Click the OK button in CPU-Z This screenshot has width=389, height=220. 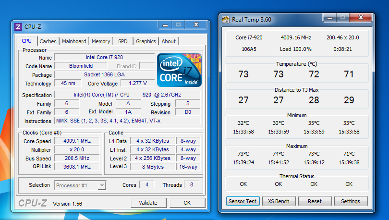(187, 203)
